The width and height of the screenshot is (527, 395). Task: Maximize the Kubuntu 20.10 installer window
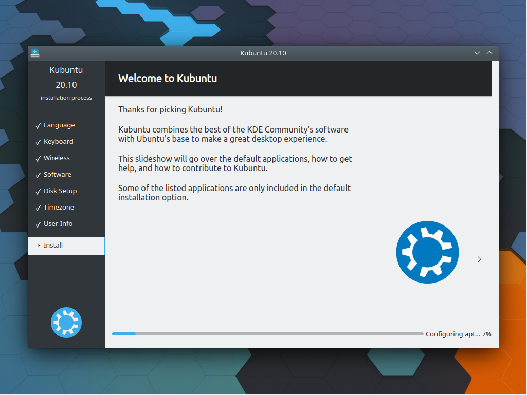(x=489, y=53)
